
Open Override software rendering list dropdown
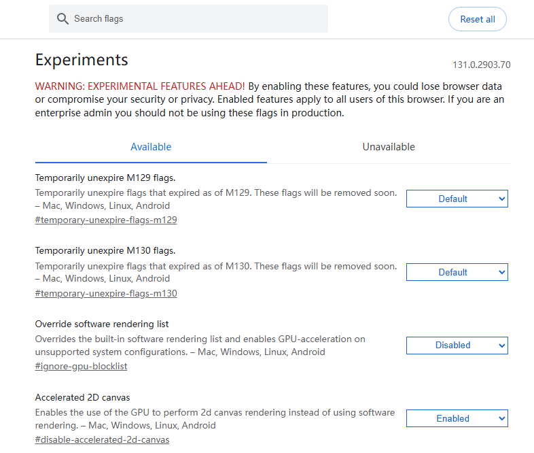pyautogui.click(x=457, y=346)
